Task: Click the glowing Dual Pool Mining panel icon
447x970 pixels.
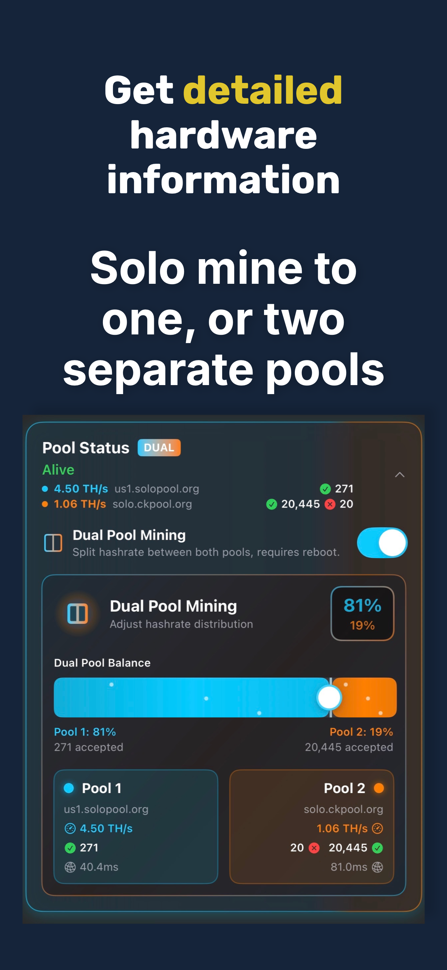Action: (78, 613)
